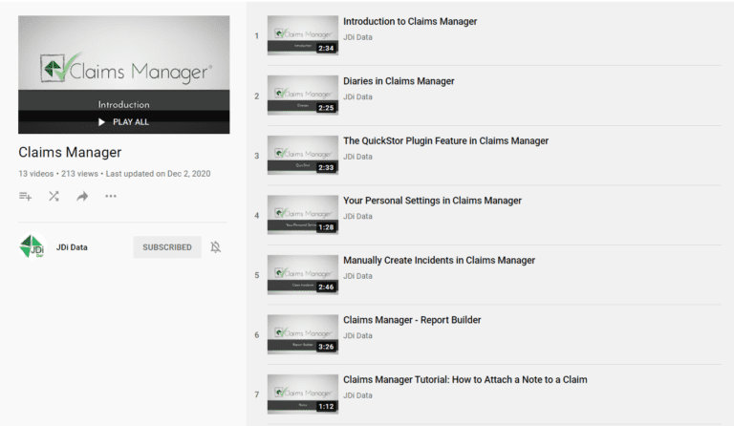Shuffle the Claims Manager playlist
This screenshot has width=734, height=426.
[54, 197]
